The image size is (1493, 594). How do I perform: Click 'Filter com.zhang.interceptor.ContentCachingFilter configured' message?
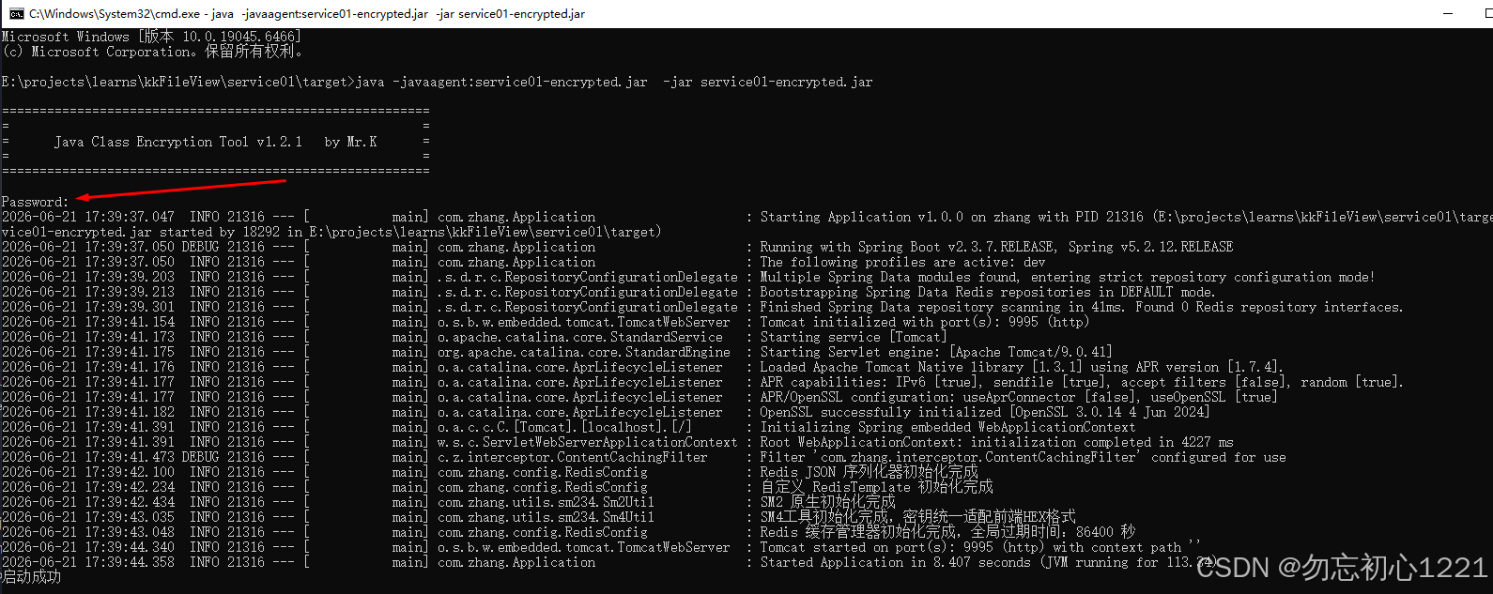point(1024,457)
